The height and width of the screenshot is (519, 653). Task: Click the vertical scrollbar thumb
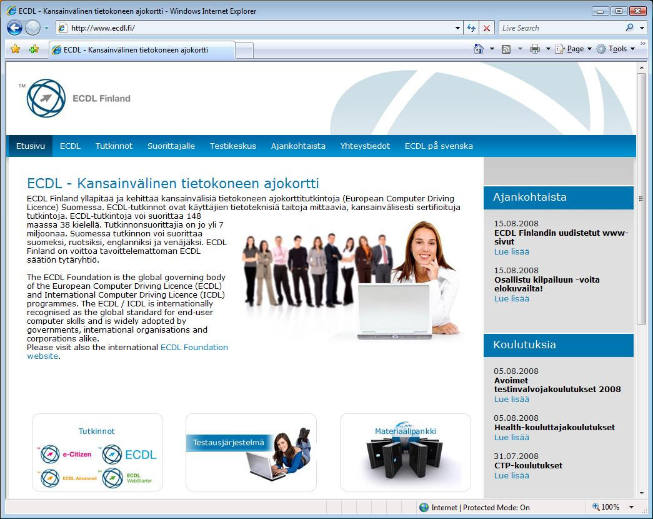[641, 199]
